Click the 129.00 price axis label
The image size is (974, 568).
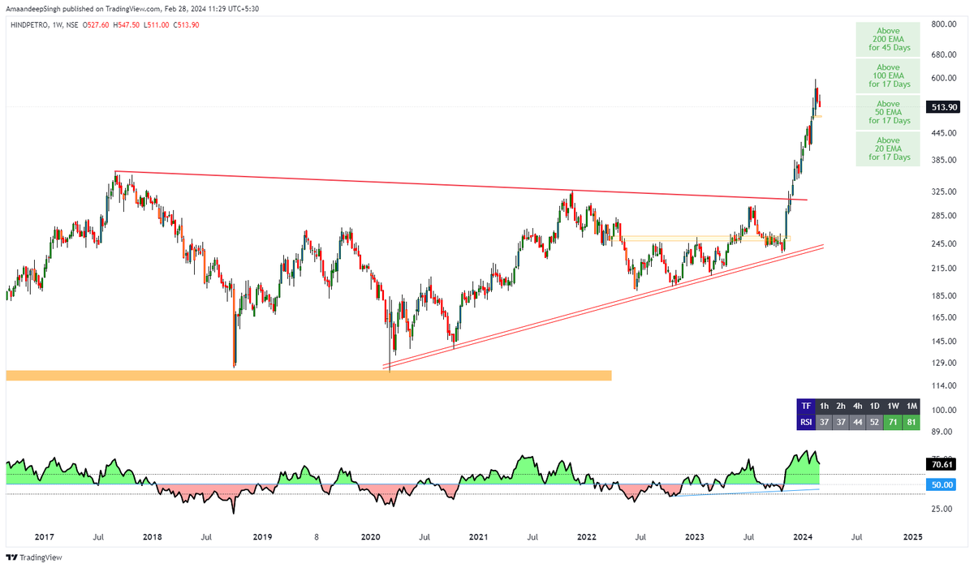(x=943, y=364)
